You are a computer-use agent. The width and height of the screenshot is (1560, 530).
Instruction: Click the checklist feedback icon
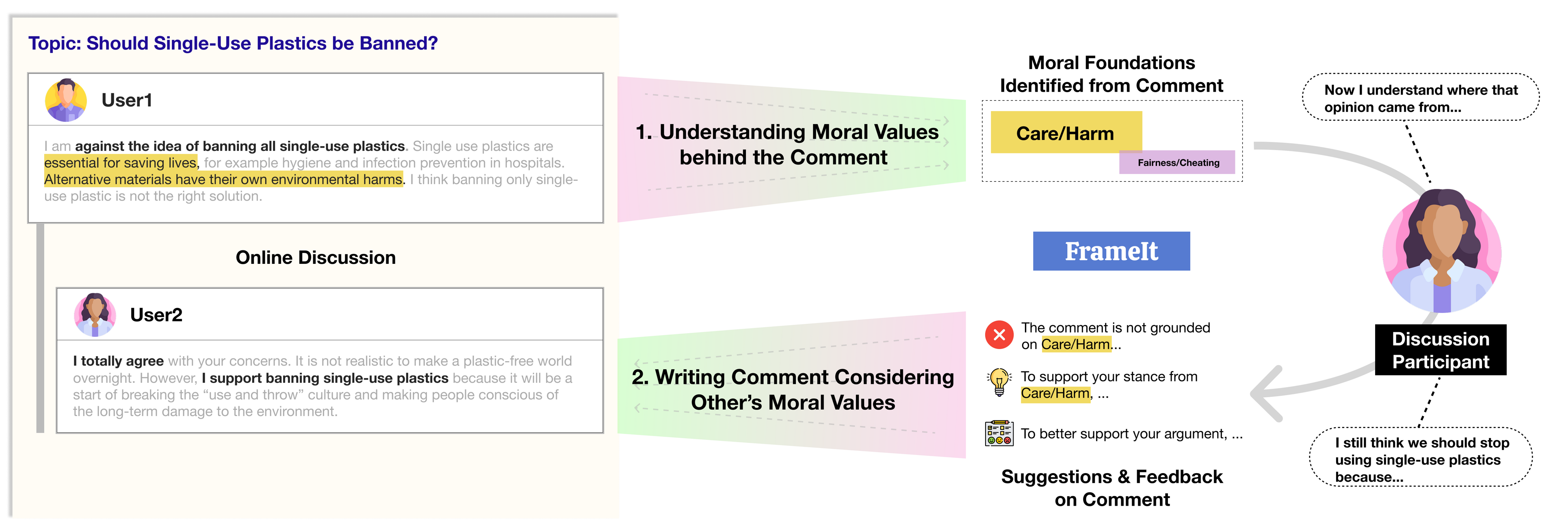tap(999, 433)
